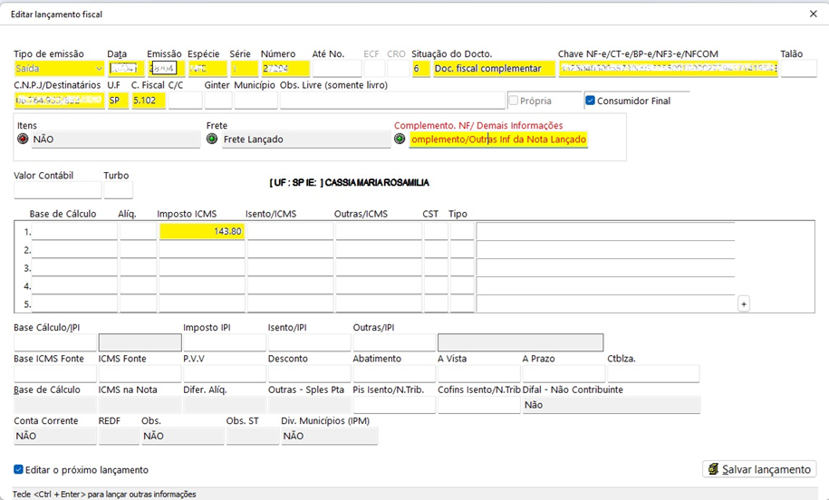The height and width of the screenshot is (500, 829).
Task: Click row 1 Alíq. cell
Action: [x=138, y=232]
